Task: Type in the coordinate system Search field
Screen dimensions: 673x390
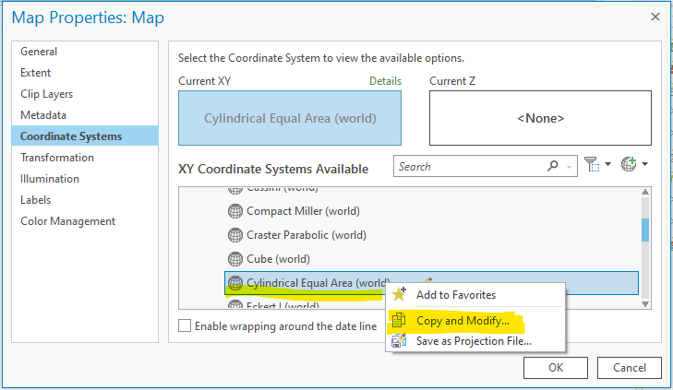Action: click(471, 167)
